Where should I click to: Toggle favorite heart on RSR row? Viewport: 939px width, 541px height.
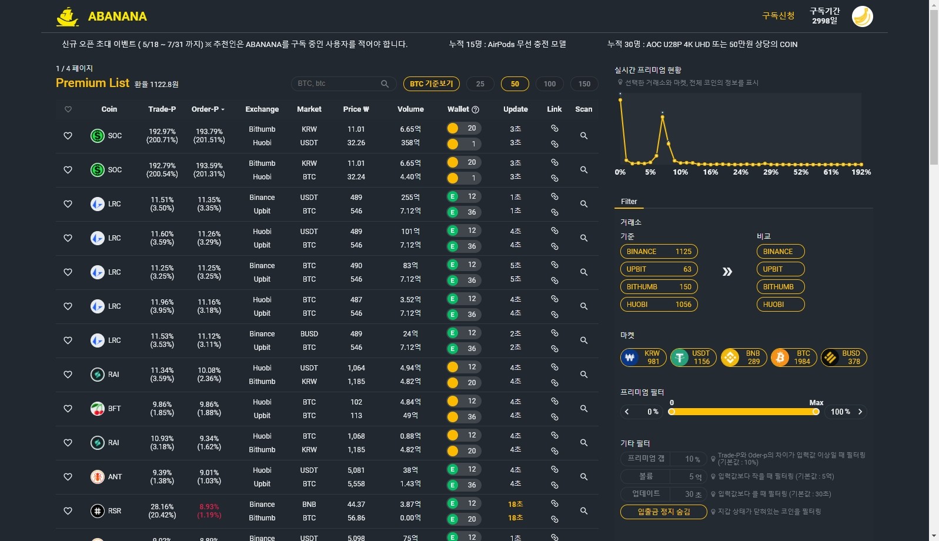click(x=68, y=511)
